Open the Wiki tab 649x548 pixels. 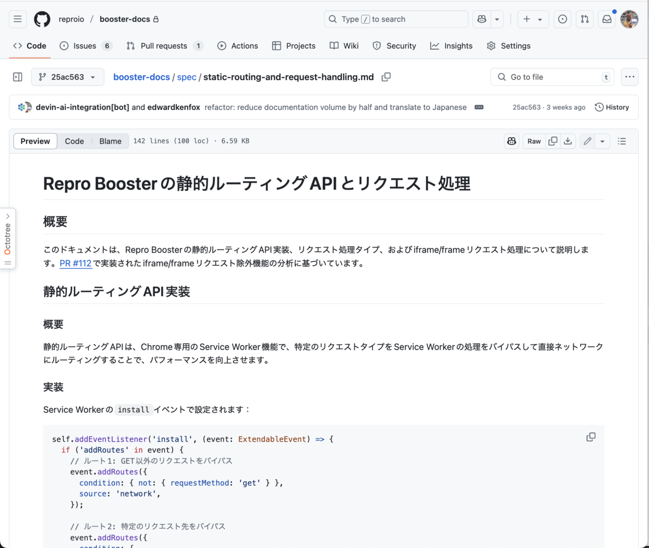click(344, 46)
